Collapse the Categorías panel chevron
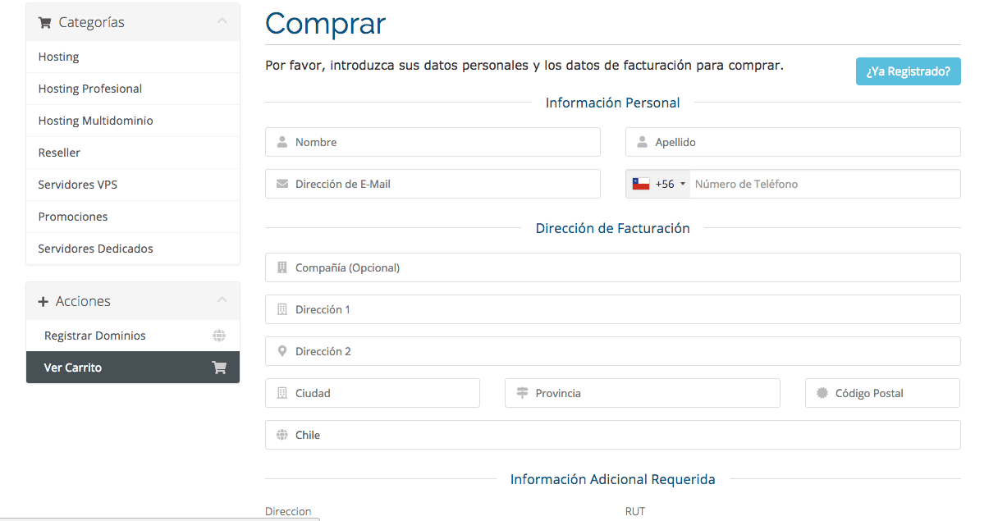Image resolution: width=998 pixels, height=521 pixels. coord(222,22)
